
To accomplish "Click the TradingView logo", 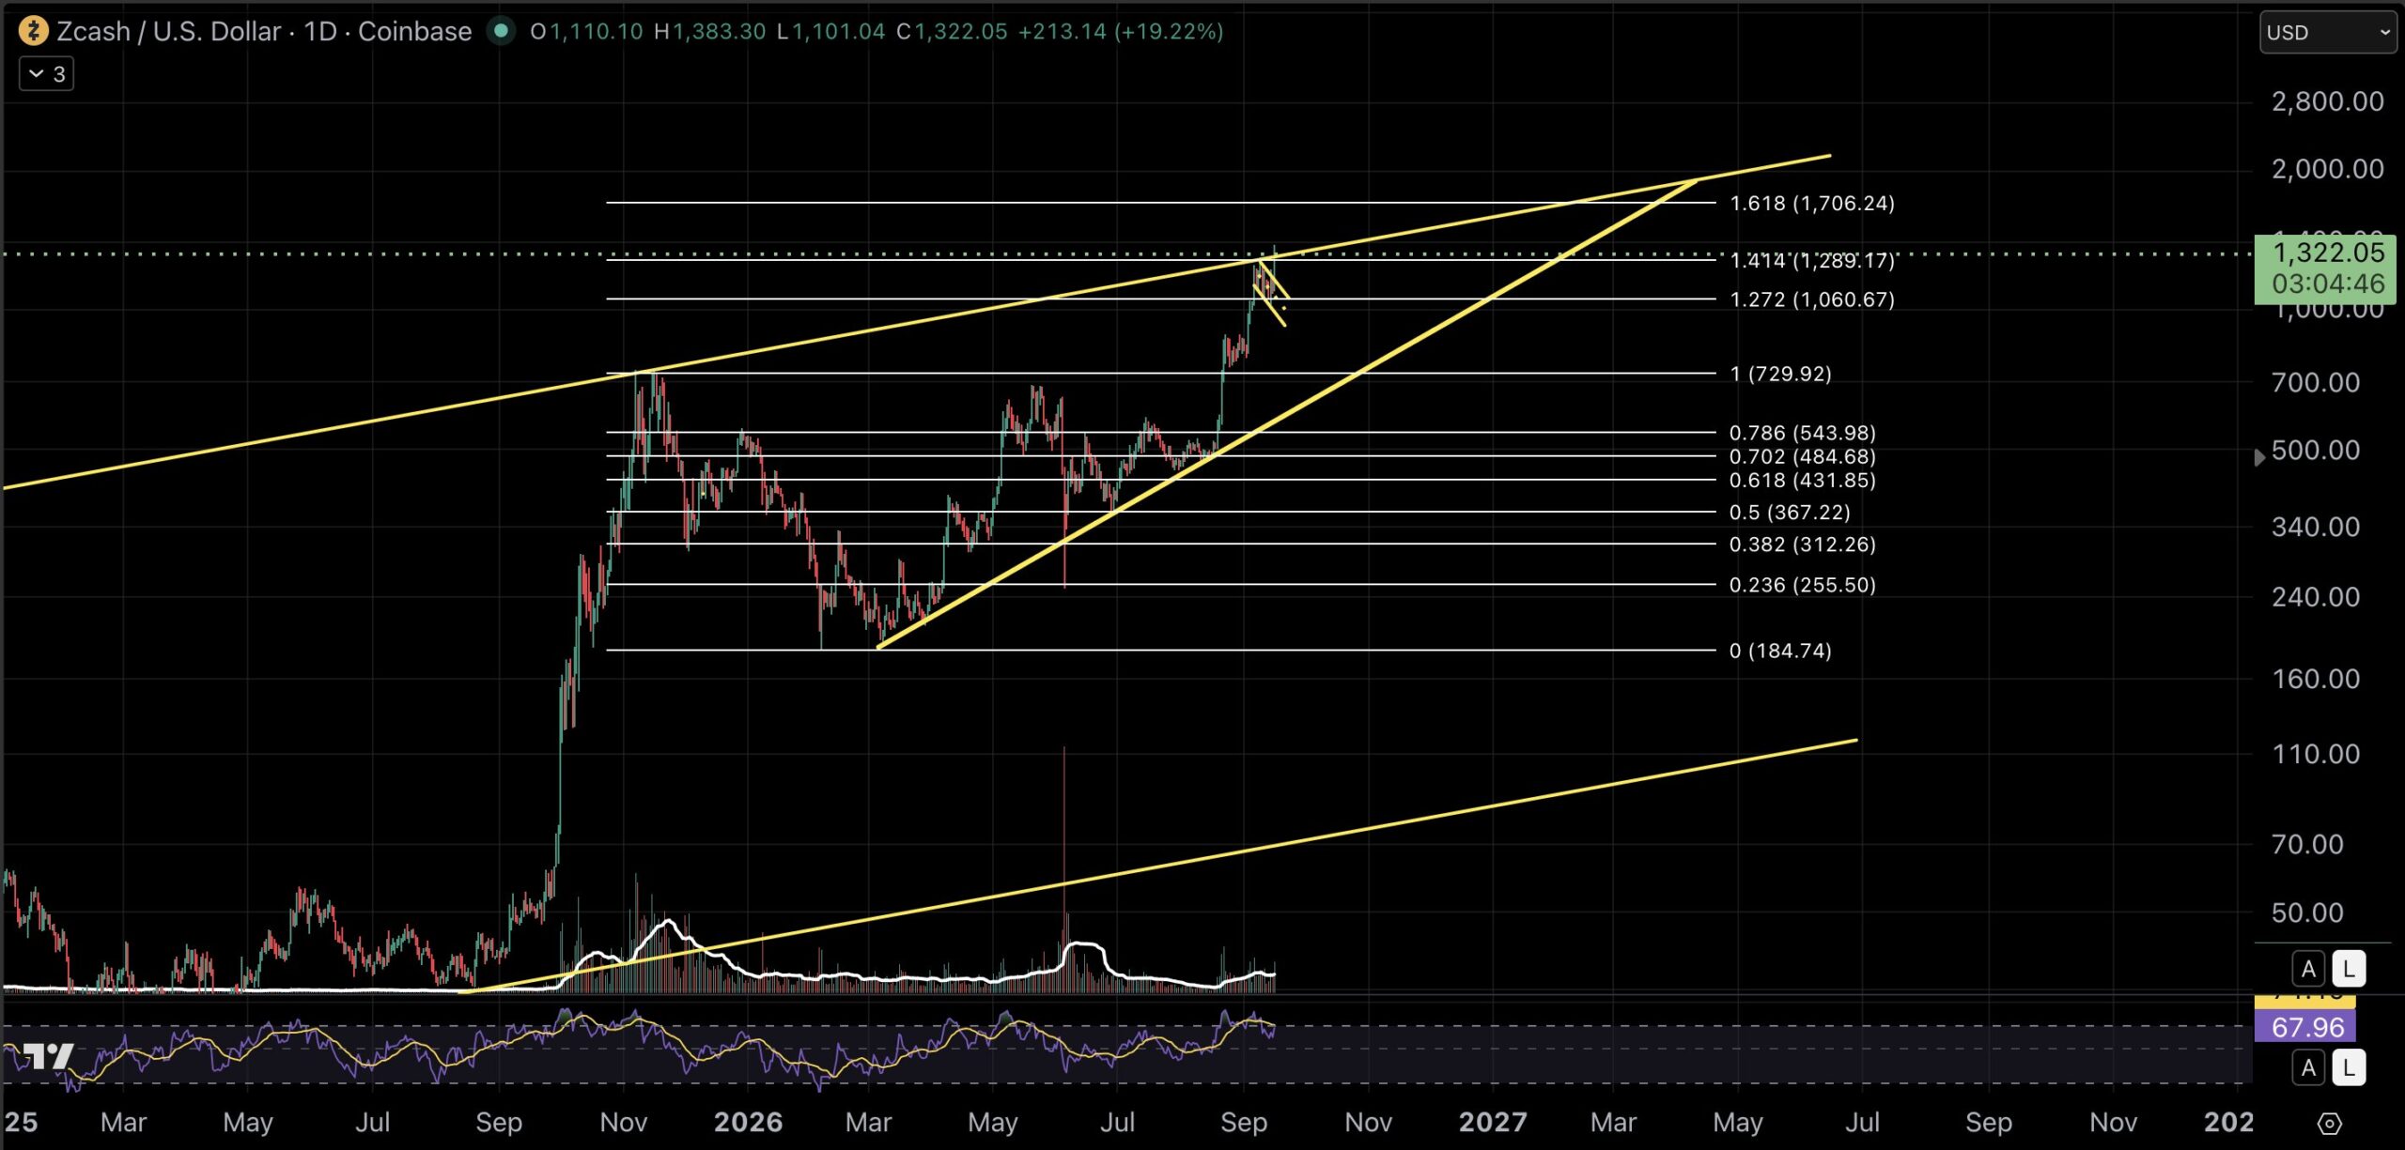I will point(47,1056).
